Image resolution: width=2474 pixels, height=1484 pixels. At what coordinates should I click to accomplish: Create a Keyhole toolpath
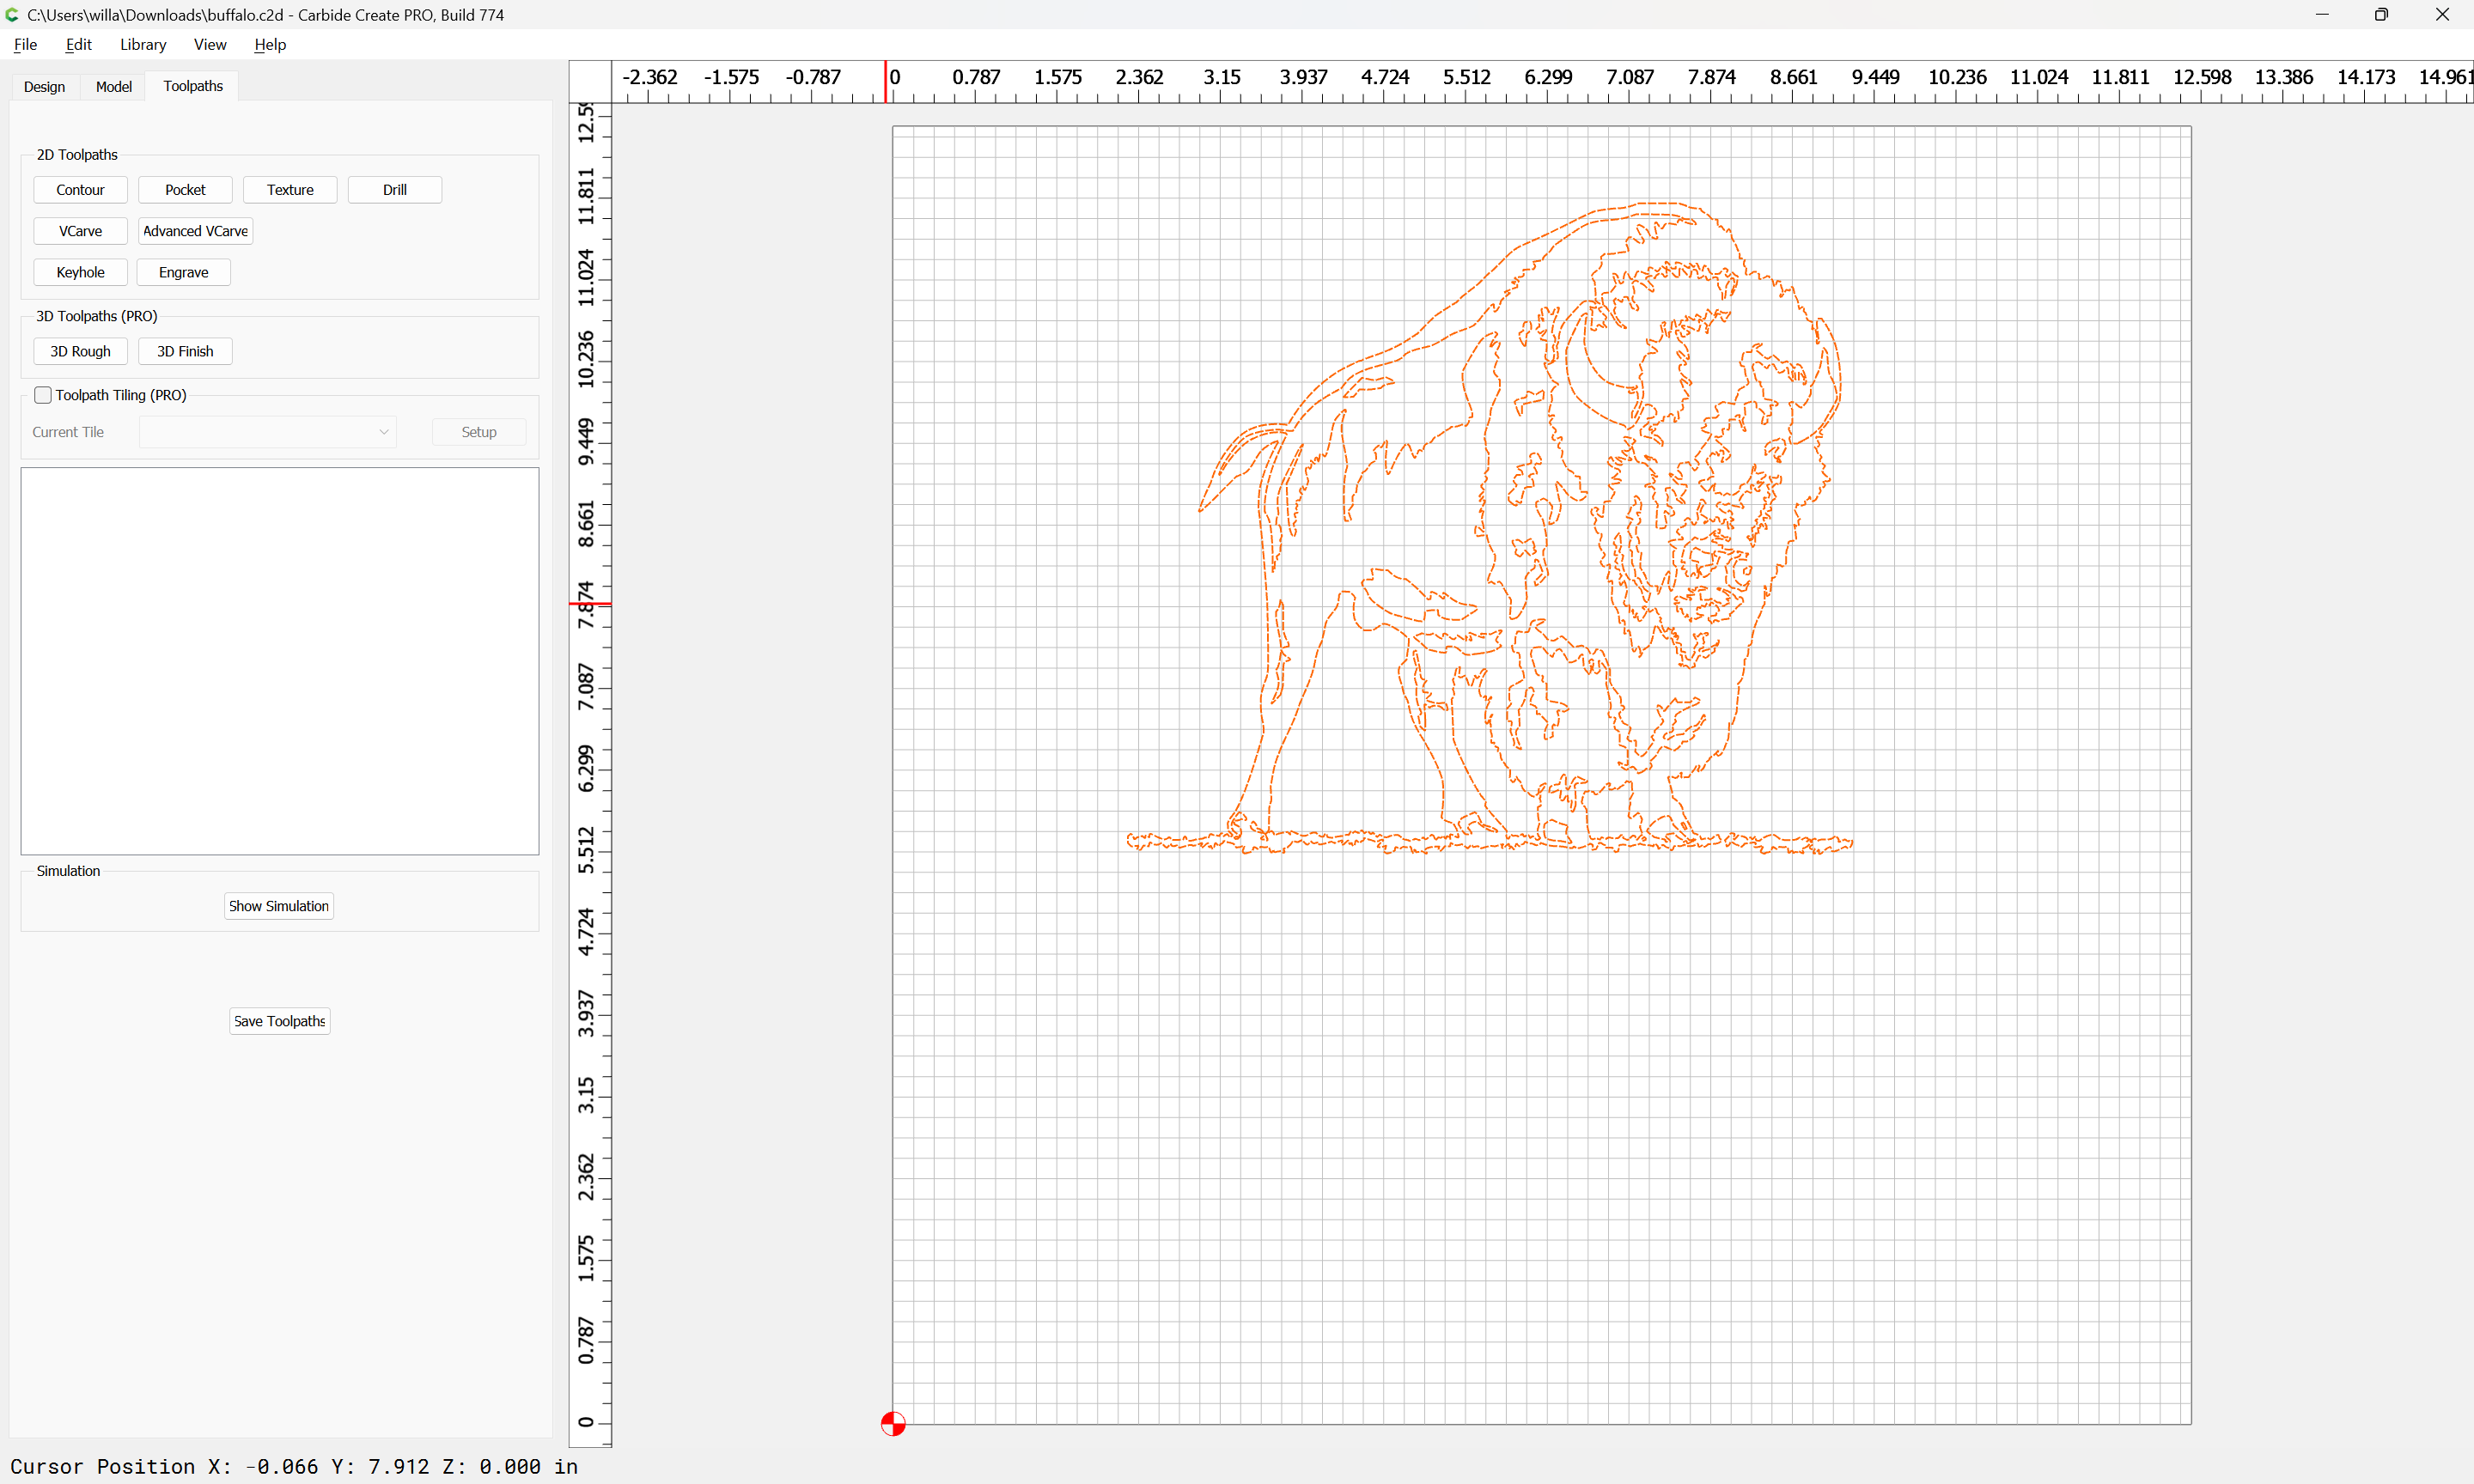[80, 272]
